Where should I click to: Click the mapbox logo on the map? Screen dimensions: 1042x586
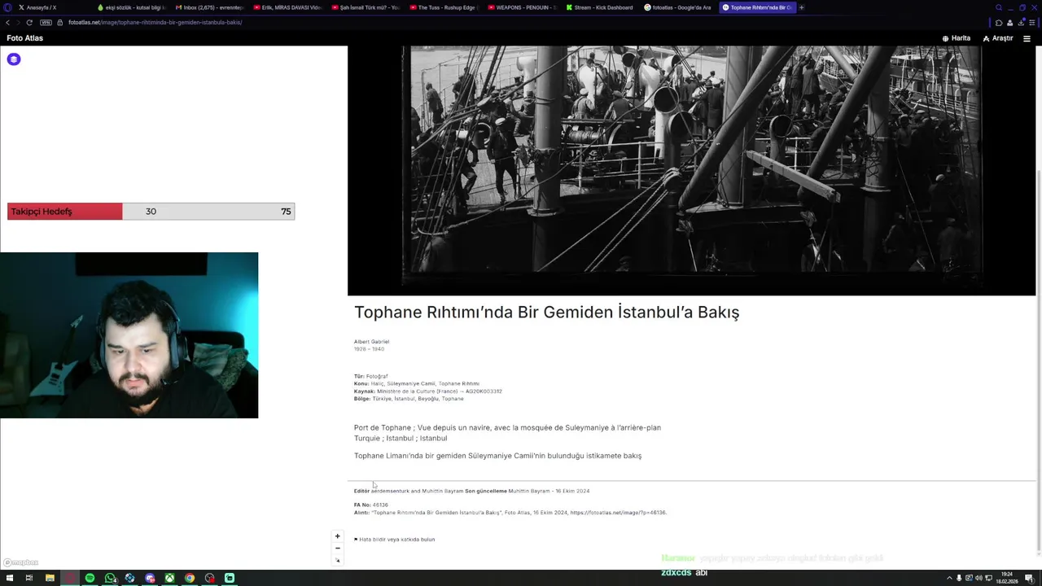tap(20, 562)
